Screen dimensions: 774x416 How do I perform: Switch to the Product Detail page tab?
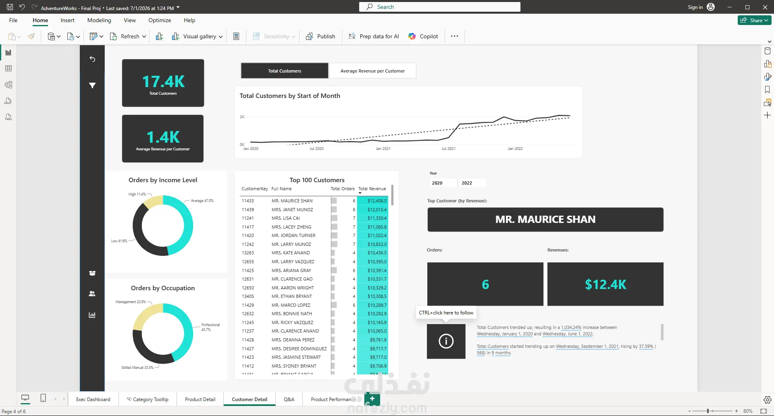coord(200,399)
